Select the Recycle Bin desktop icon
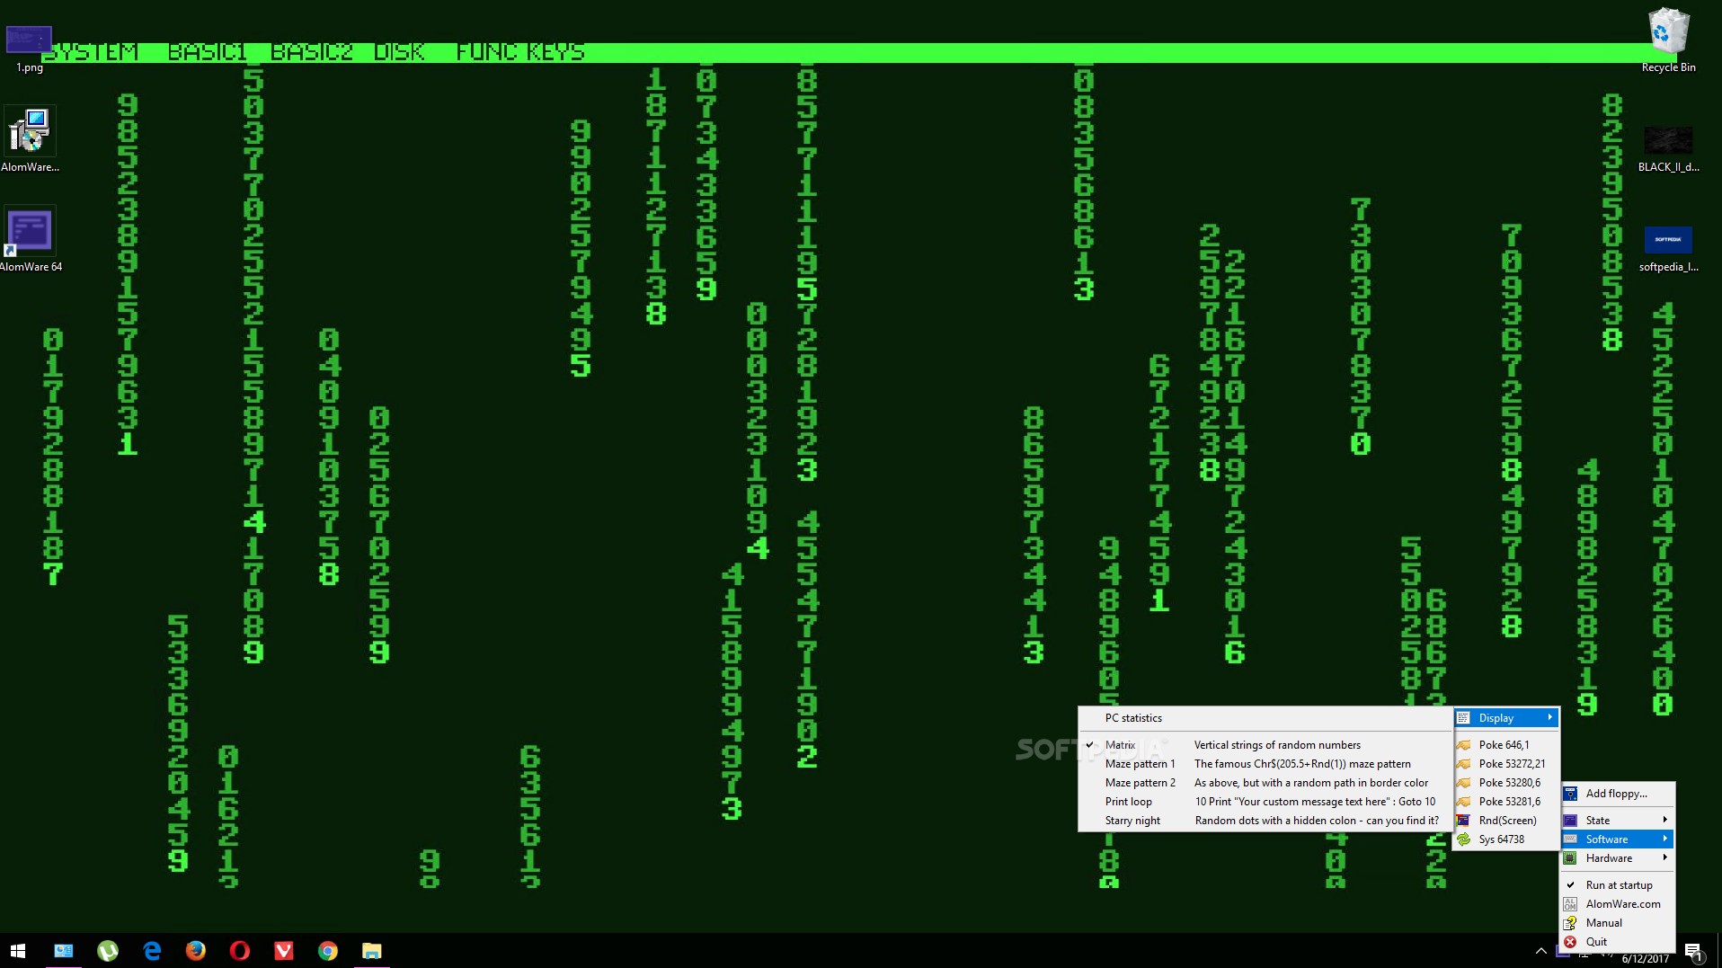 [x=1668, y=40]
